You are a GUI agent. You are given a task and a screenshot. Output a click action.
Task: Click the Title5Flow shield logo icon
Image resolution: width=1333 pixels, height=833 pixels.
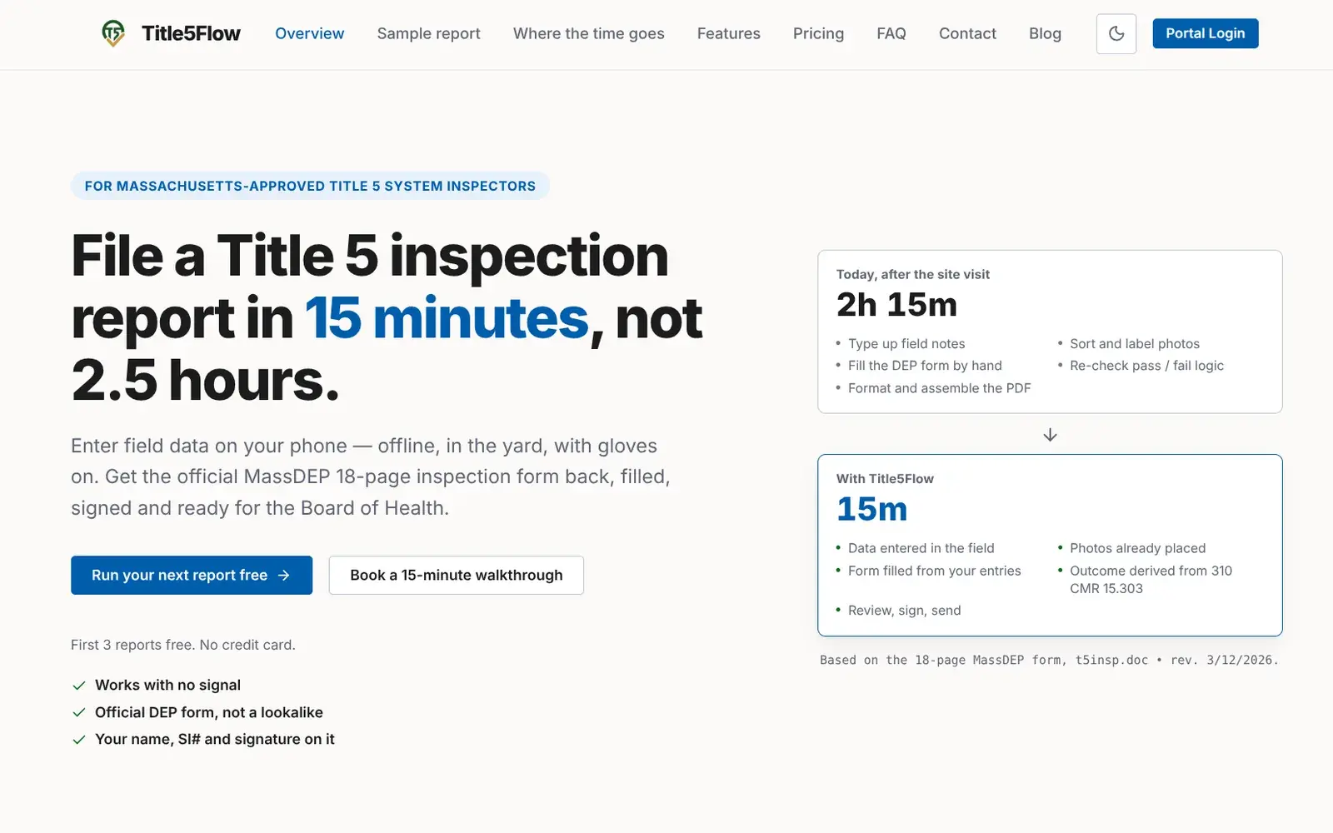[x=113, y=33]
